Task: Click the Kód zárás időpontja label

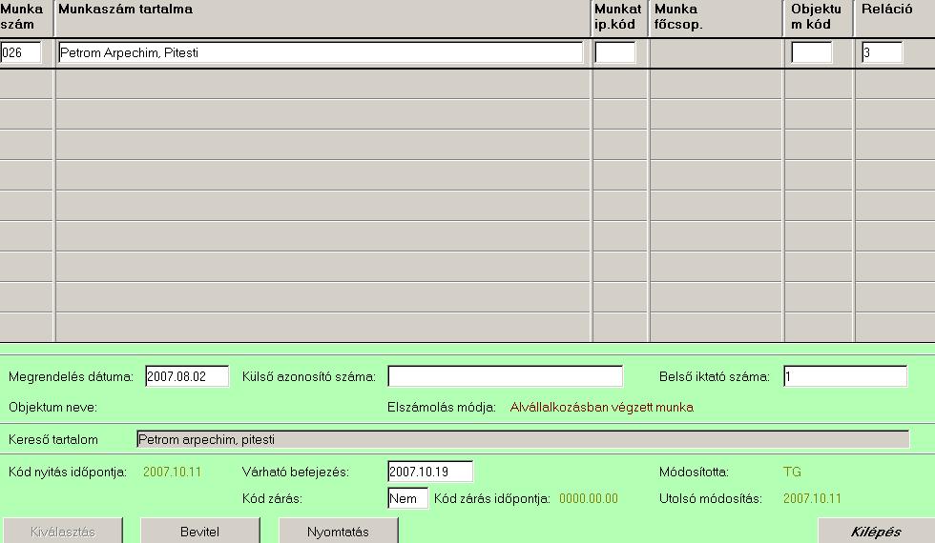Action: pos(492,499)
